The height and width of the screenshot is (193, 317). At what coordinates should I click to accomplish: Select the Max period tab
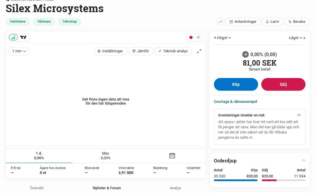click(x=106, y=155)
